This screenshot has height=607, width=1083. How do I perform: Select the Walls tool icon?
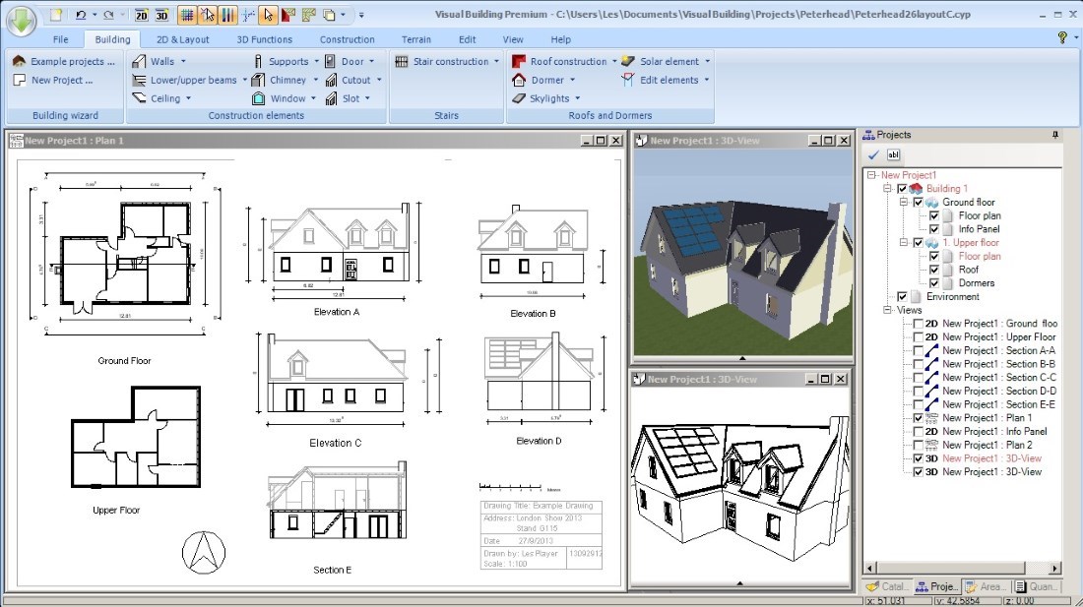(139, 61)
